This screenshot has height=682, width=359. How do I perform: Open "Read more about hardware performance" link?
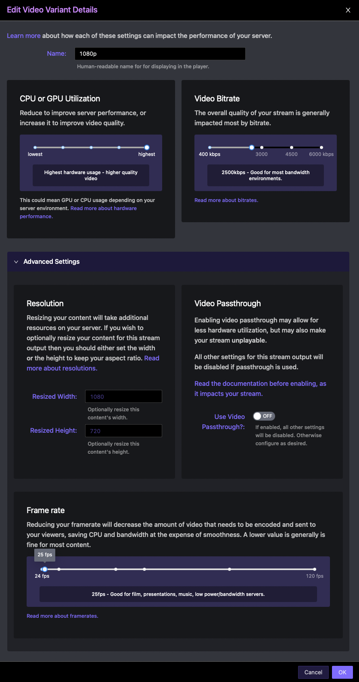tap(103, 208)
